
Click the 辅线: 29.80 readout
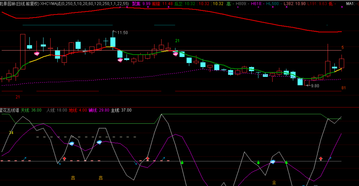[99, 110]
